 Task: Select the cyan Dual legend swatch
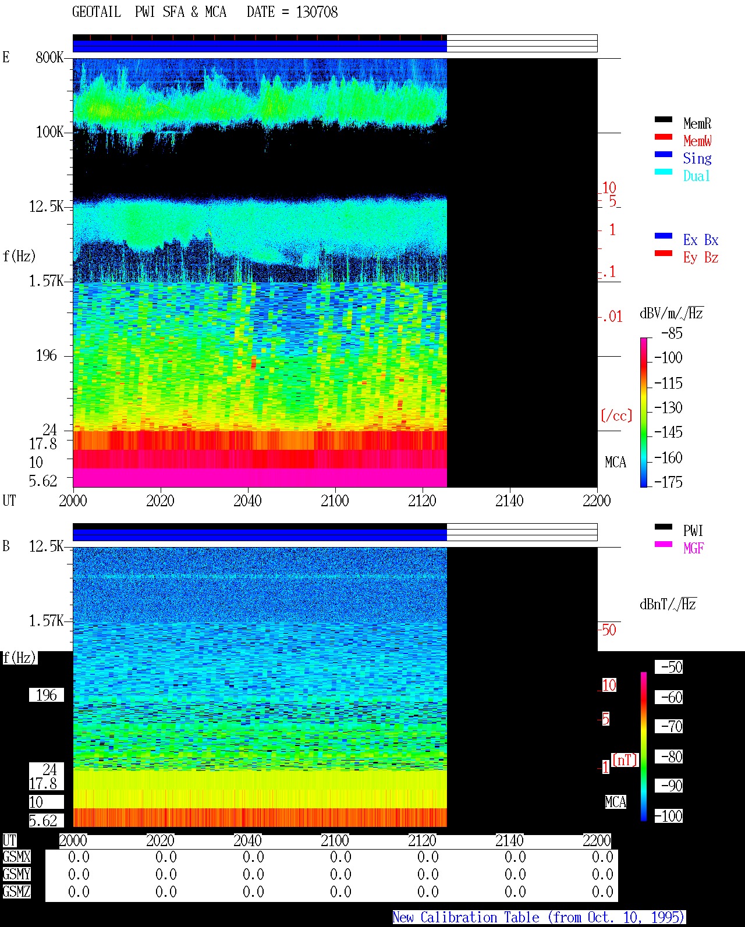[x=663, y=172]
